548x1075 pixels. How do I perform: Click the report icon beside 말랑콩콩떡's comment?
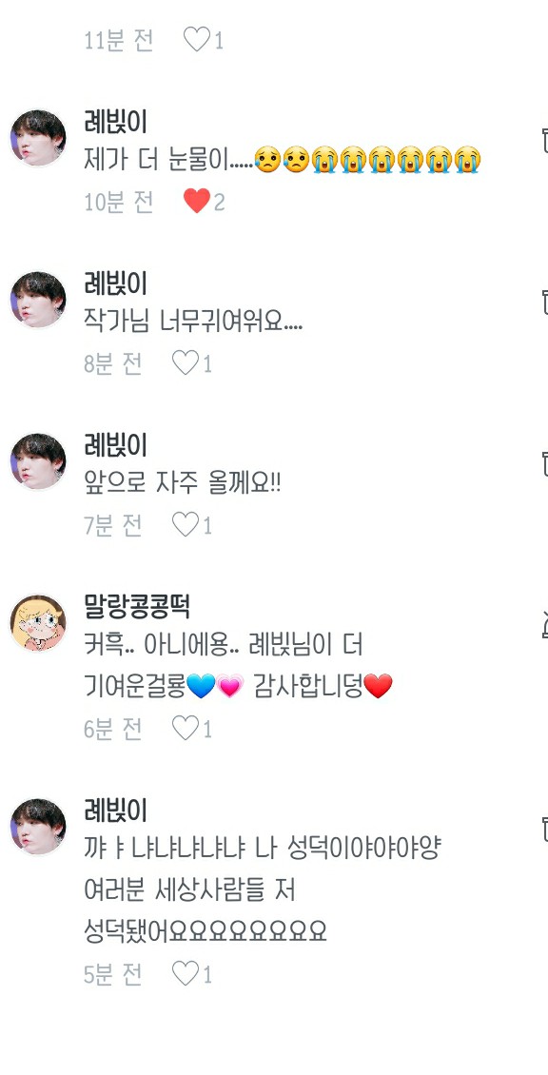tap(544, 625)
